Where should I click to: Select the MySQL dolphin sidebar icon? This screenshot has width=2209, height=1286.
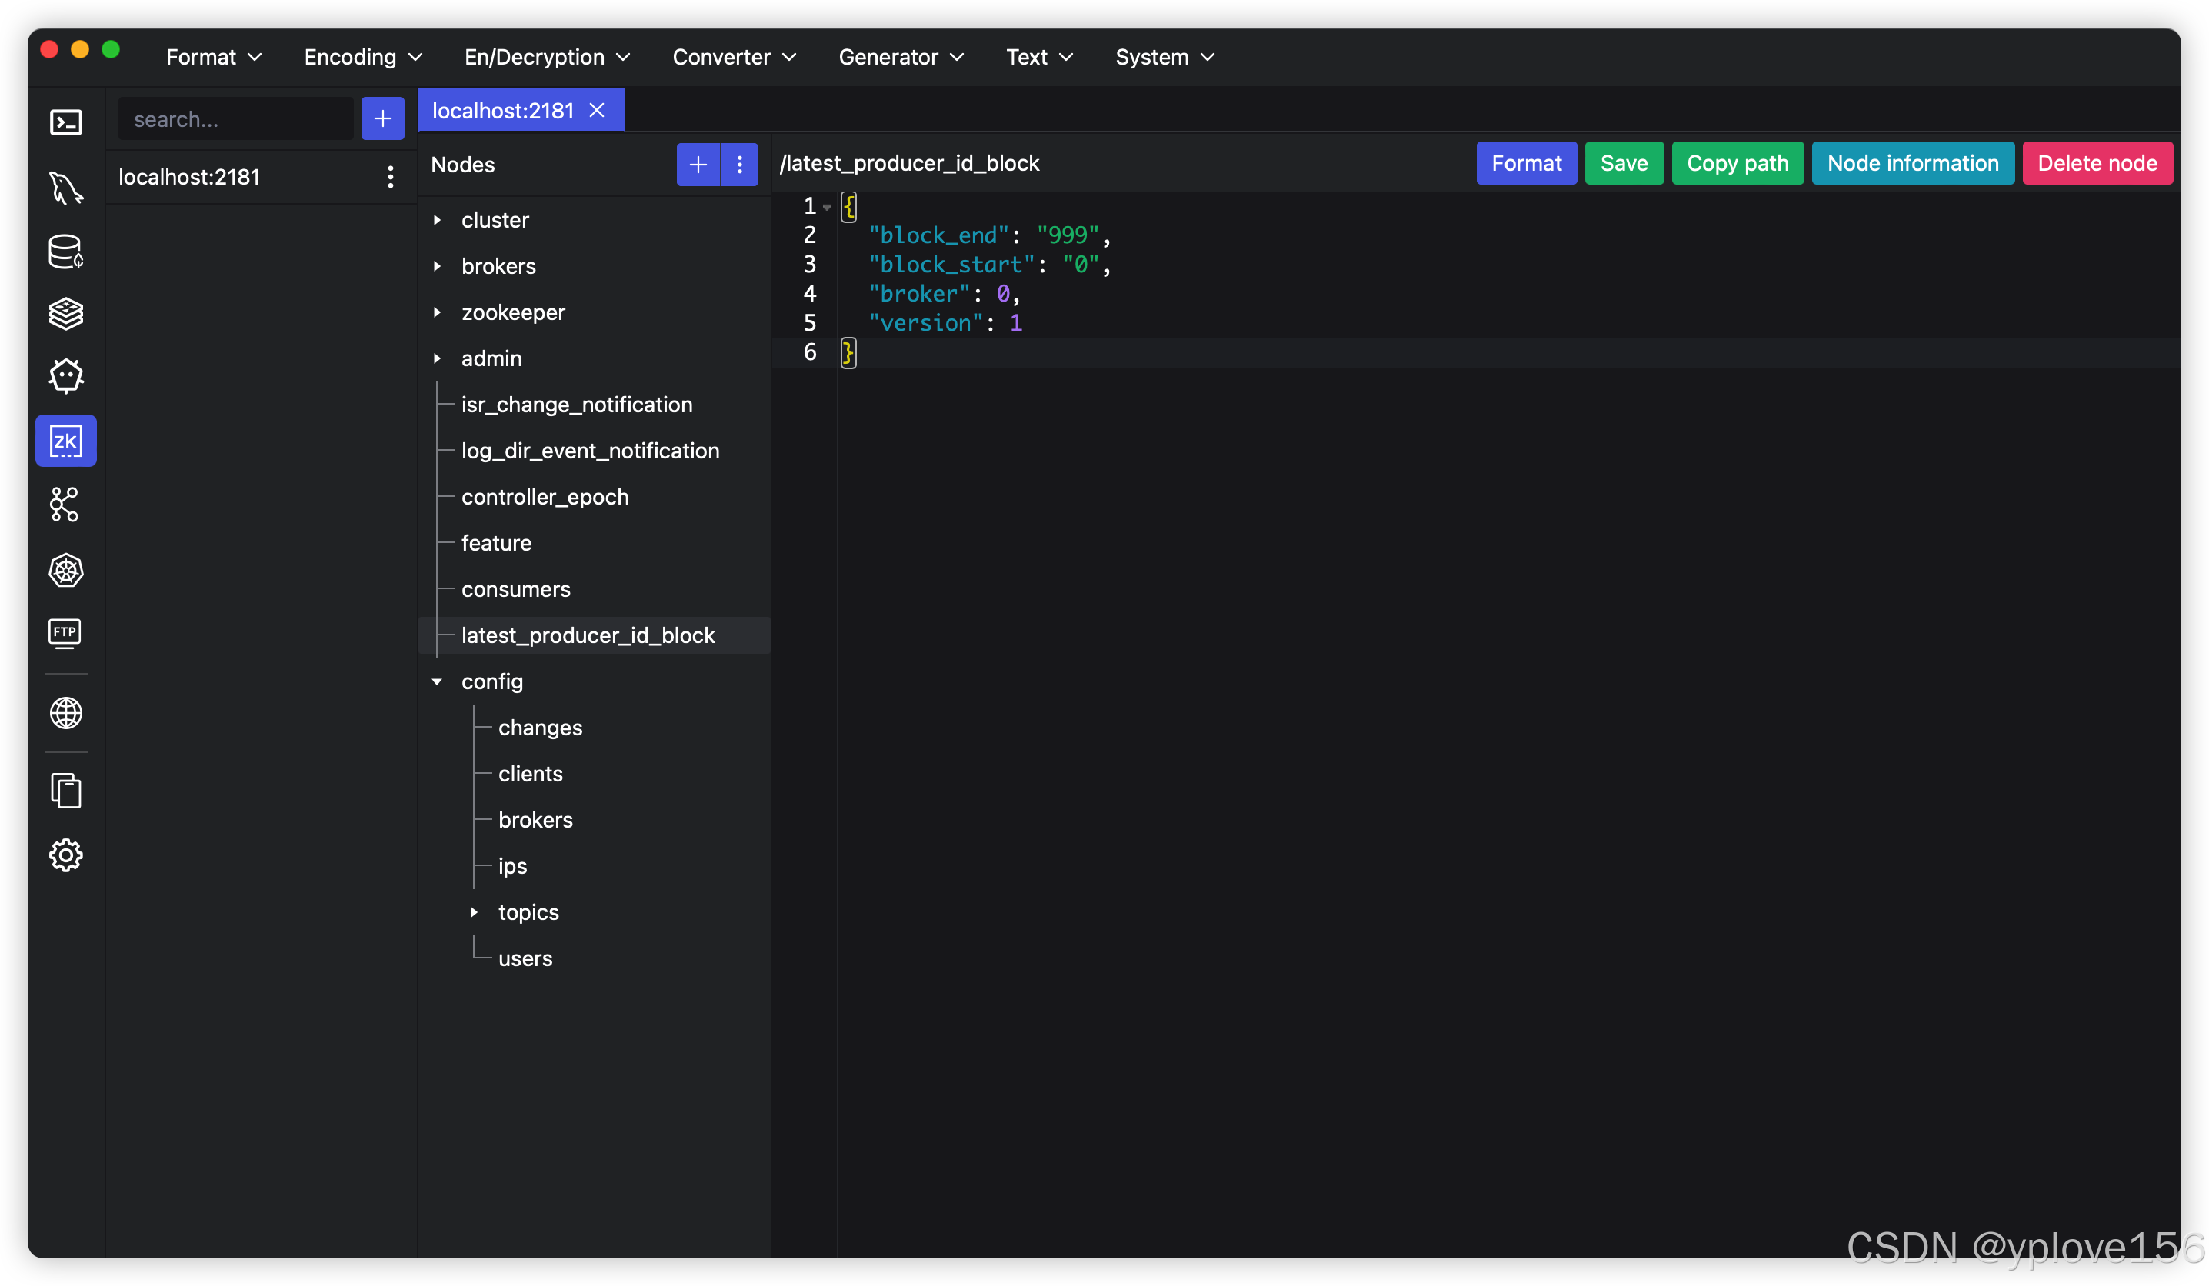point(65,188)
